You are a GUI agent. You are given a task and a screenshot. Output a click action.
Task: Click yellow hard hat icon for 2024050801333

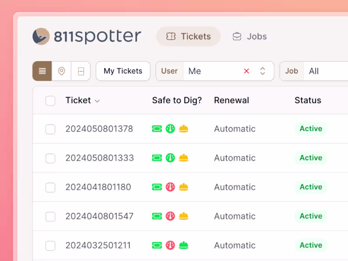(184, 158)
